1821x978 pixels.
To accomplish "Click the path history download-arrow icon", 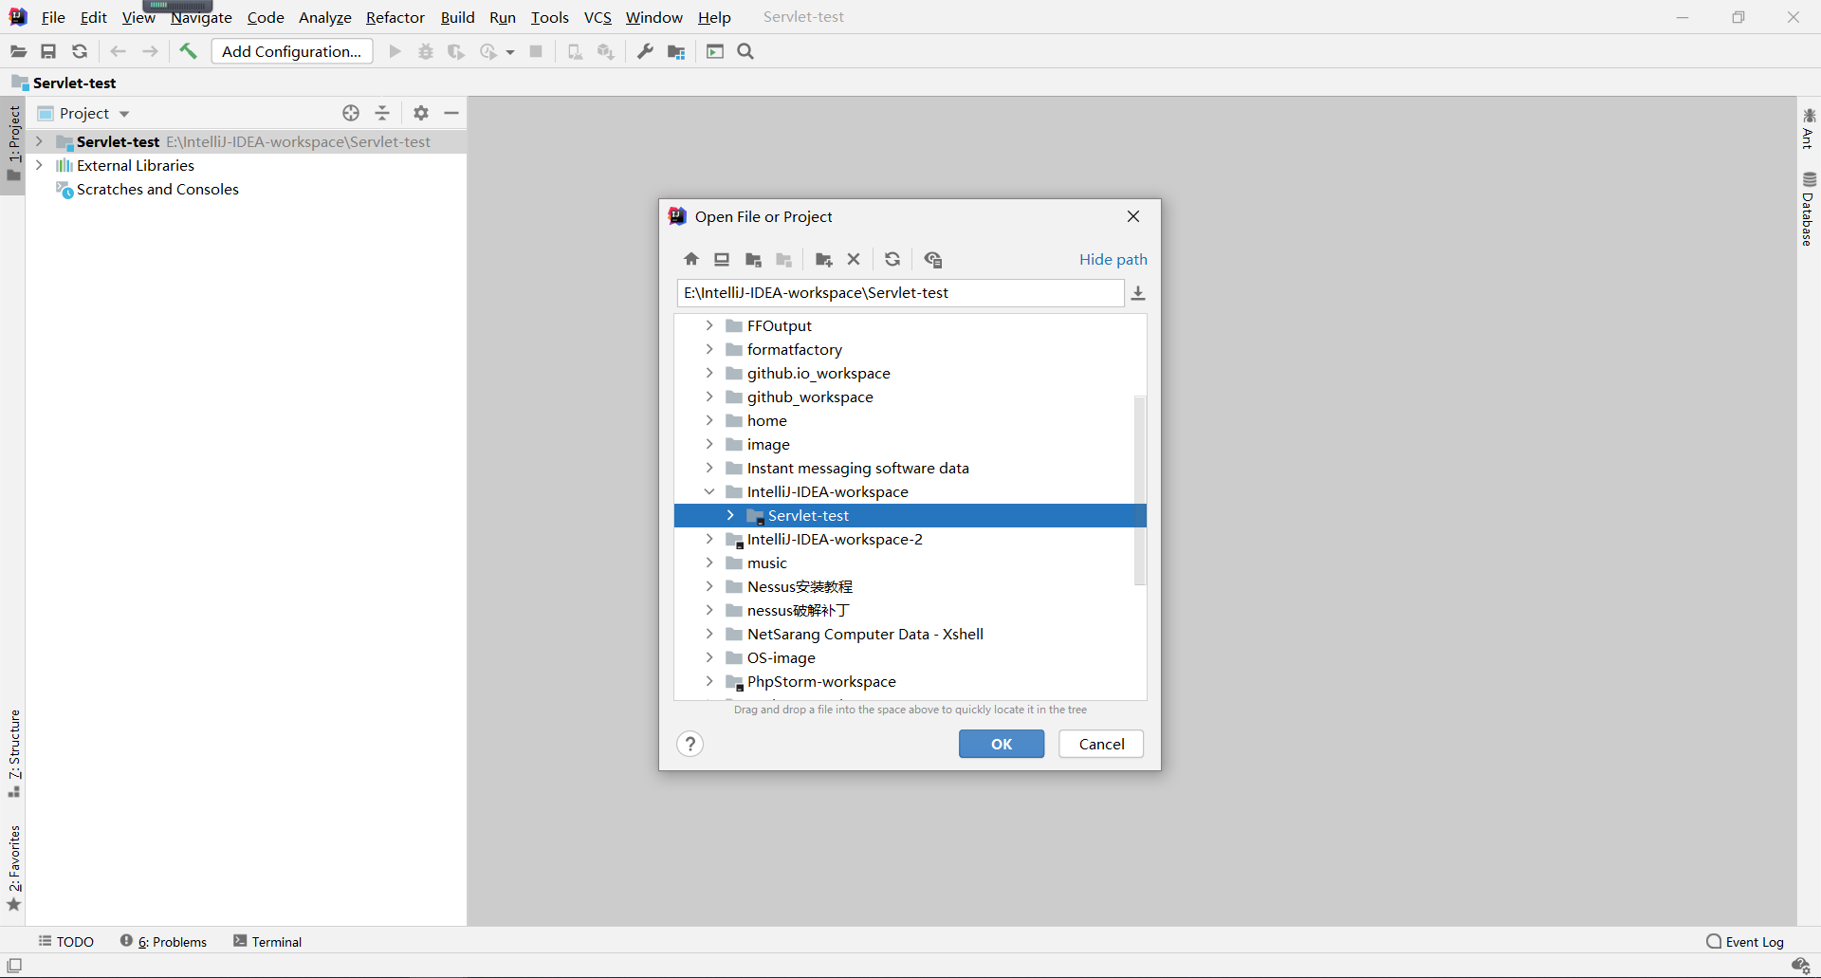I will pos(1138,293).
